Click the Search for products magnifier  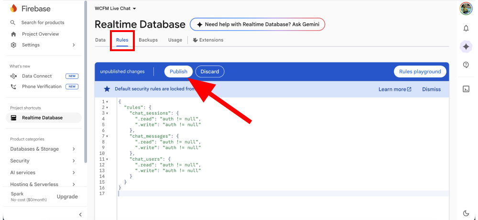point(13,22)
